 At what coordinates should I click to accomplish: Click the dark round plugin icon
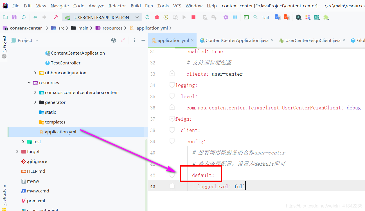coord(298,17)
